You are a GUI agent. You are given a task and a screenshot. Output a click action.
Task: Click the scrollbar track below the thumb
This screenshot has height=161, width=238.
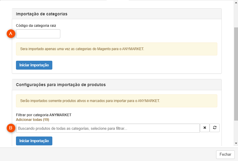(236, 131)
